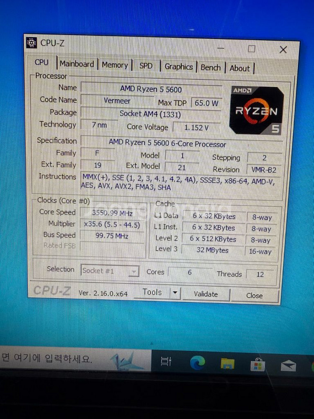This screenshot has width=314, height=419.
Task: Click the L1 Inst. value '6 x 32 KBytes'
Action: 214,228
